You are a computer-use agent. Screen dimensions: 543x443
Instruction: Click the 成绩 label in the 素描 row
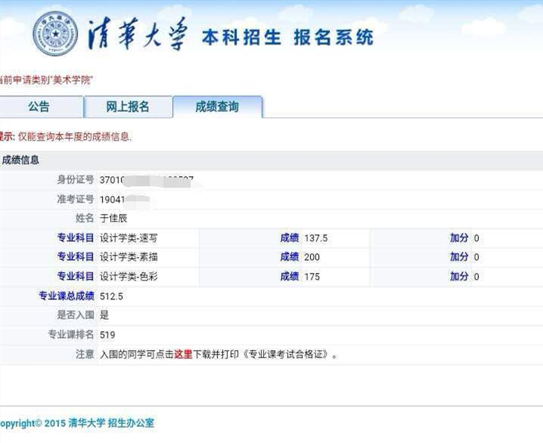tap(290, 257)
